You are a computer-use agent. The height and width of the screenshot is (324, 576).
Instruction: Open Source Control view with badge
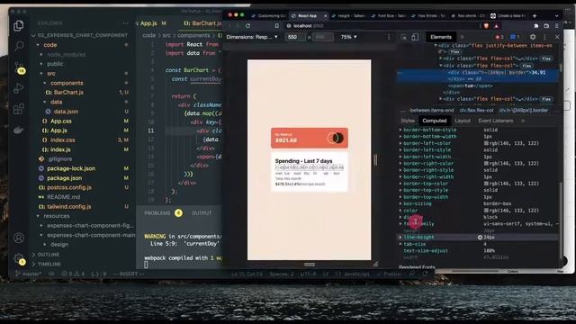[19, 67]
